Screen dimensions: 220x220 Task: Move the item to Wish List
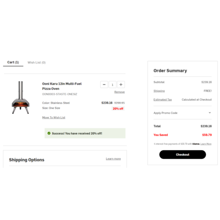[x=54, y=117]
